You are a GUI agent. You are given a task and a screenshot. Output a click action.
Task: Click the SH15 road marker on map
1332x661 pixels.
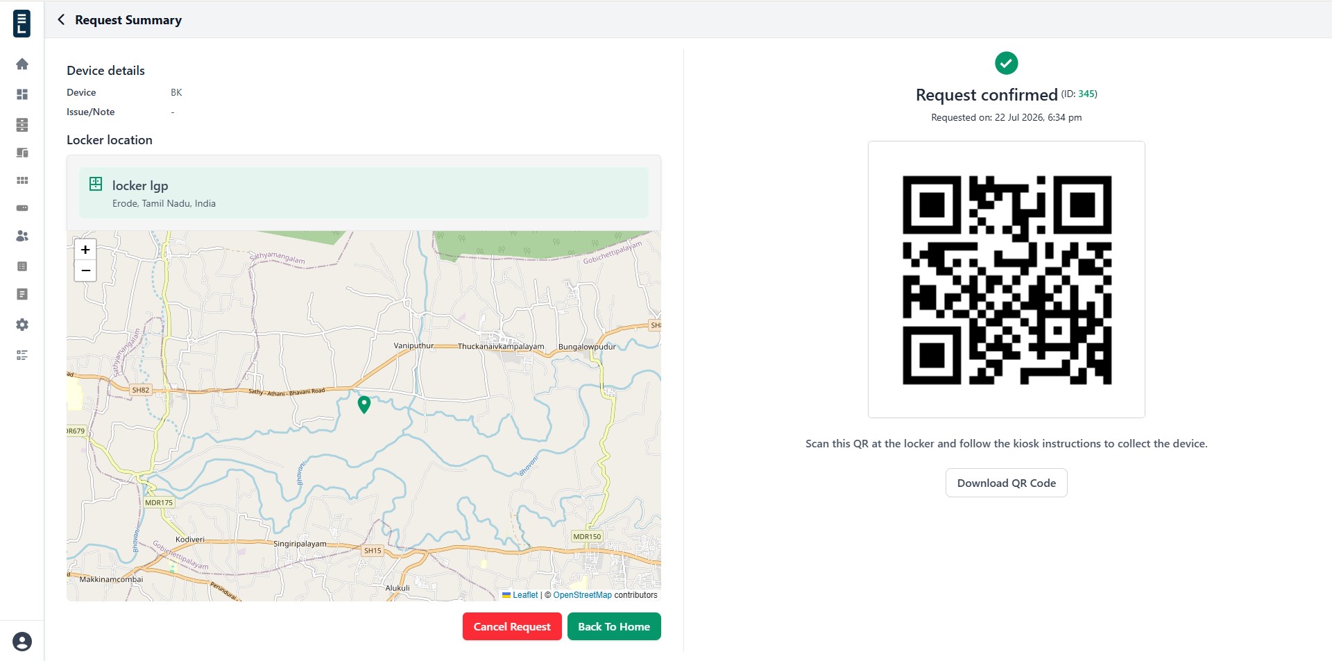pyautogui.click(x=373, y=551)
